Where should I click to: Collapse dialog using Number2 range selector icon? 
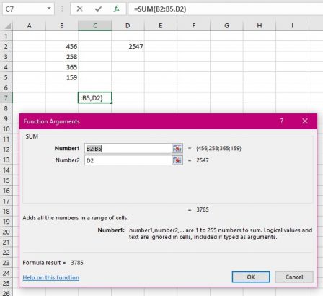click(x=177, y=160)
